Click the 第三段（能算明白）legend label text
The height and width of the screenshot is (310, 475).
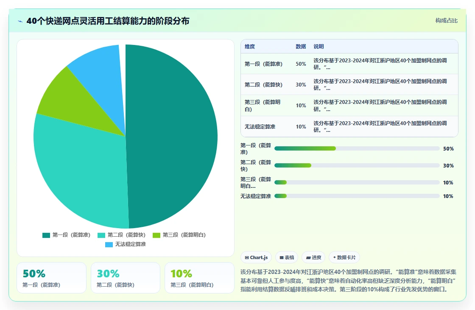click(x=184, y=235)
